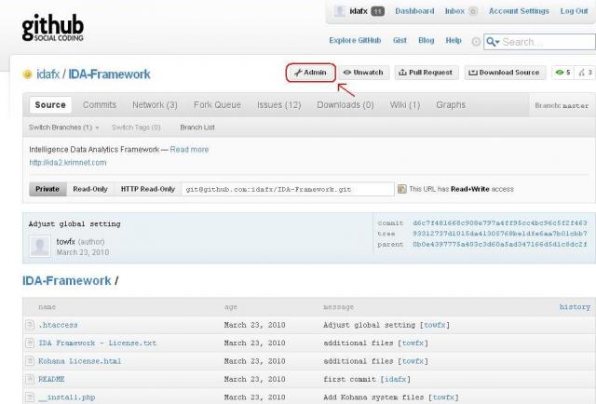Open the Branch: master selector
This screenshot has height=404, width=596.
562,105
